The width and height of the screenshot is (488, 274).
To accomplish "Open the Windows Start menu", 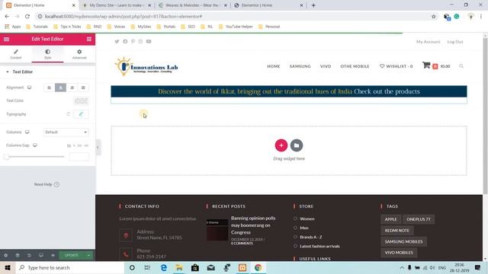I will 8,267.
